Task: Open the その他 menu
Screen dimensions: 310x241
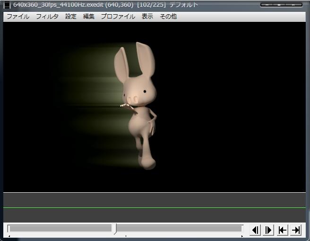Action: (168, 16)
